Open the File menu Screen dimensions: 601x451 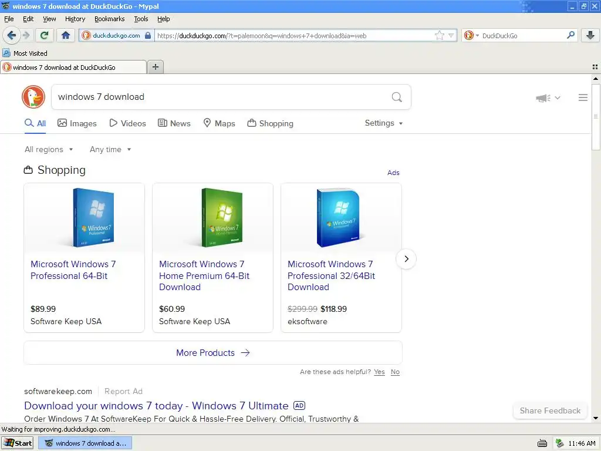pos(9,19)
